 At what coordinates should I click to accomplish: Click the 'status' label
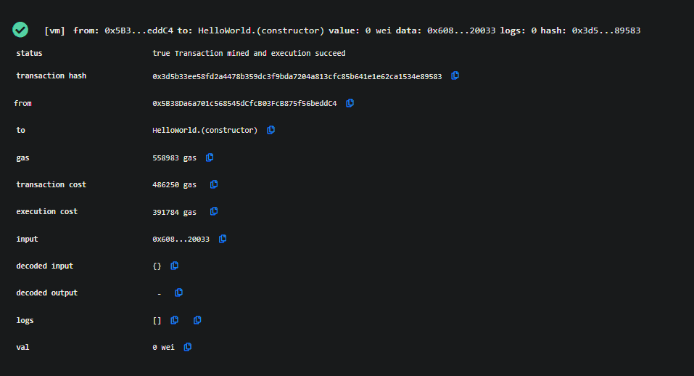click(x=29, y=53)
